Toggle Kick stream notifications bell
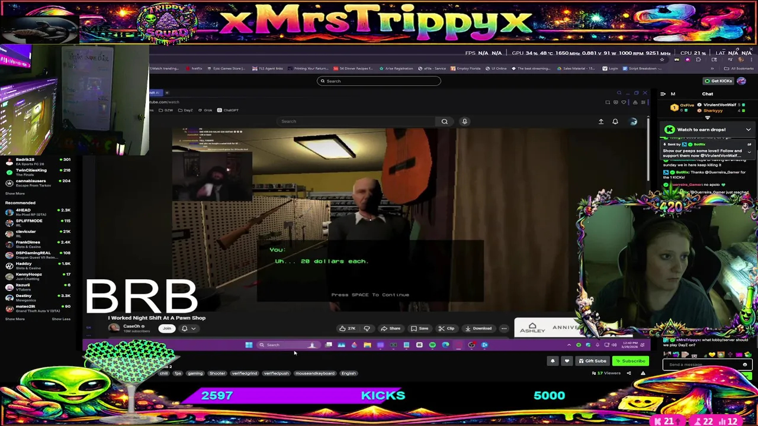The image size is (758, 426). coord(553,361)
